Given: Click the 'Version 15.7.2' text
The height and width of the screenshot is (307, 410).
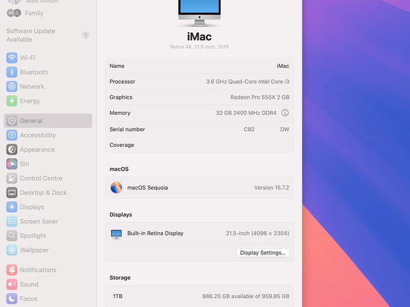Looking at the screenshot, I should [x=272, y=188].
